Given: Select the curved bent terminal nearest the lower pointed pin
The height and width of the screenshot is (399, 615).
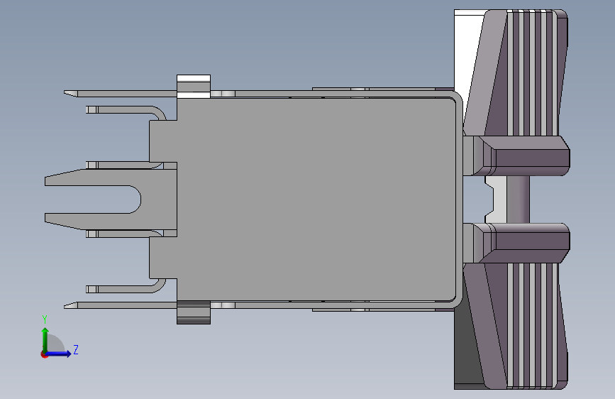Looking at the screenshot, I should coord(126,287).
